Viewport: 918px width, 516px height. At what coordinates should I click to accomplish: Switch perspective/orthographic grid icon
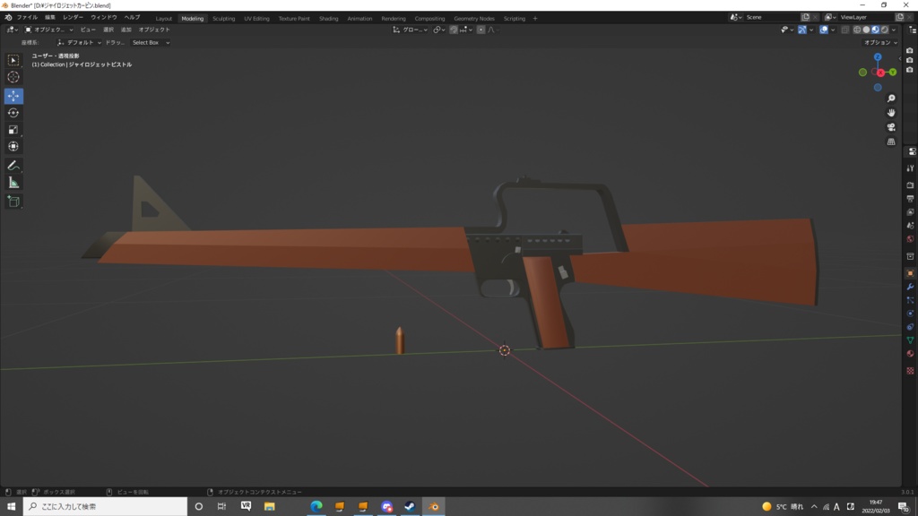click(891, 142)
